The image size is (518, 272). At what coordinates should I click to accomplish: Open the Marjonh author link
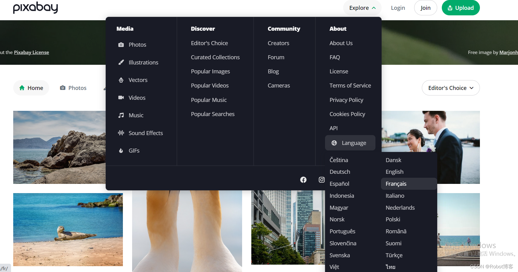click(x=508, y=52)
